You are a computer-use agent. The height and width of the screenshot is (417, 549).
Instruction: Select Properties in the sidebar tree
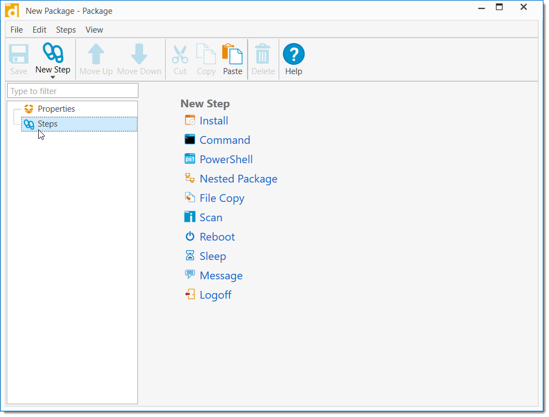[x=56, y=108]
